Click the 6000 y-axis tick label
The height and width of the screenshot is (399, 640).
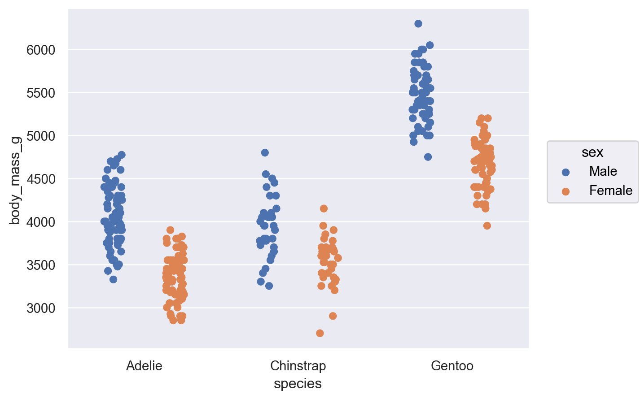click(x=41, y=50)
